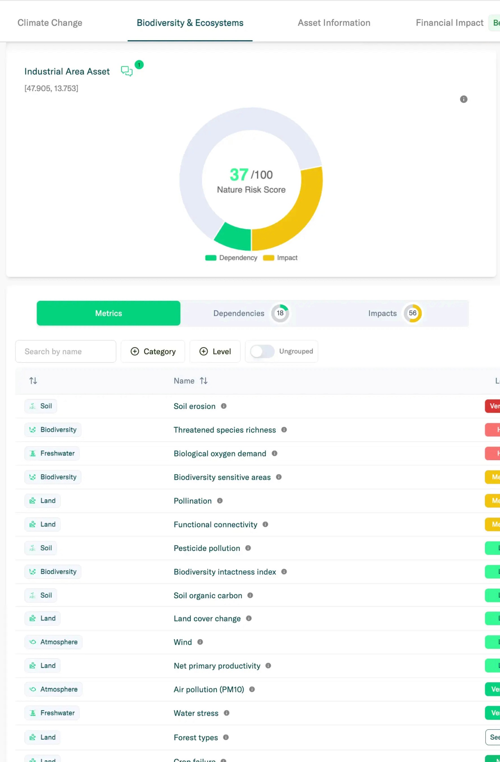Image resolution: width=500 pixels, height=762 pixels.
Task: Toggle the Dependency legend item in chart
Action: (231, 258)
